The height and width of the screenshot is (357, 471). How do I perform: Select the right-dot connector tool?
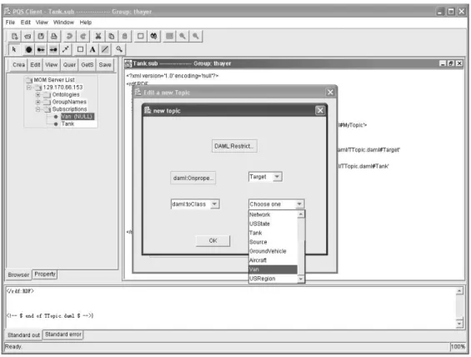(x=53, y=49)
